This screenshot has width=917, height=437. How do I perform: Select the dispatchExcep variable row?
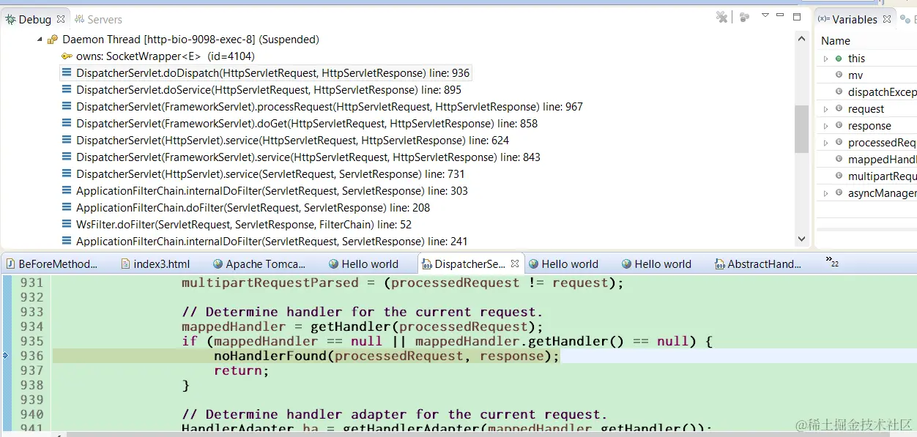coord(867,92)
